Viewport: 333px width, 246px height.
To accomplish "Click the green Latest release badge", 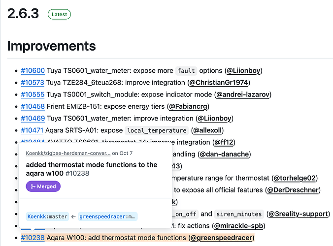I will pyautogui.click(x=59, y=14).
